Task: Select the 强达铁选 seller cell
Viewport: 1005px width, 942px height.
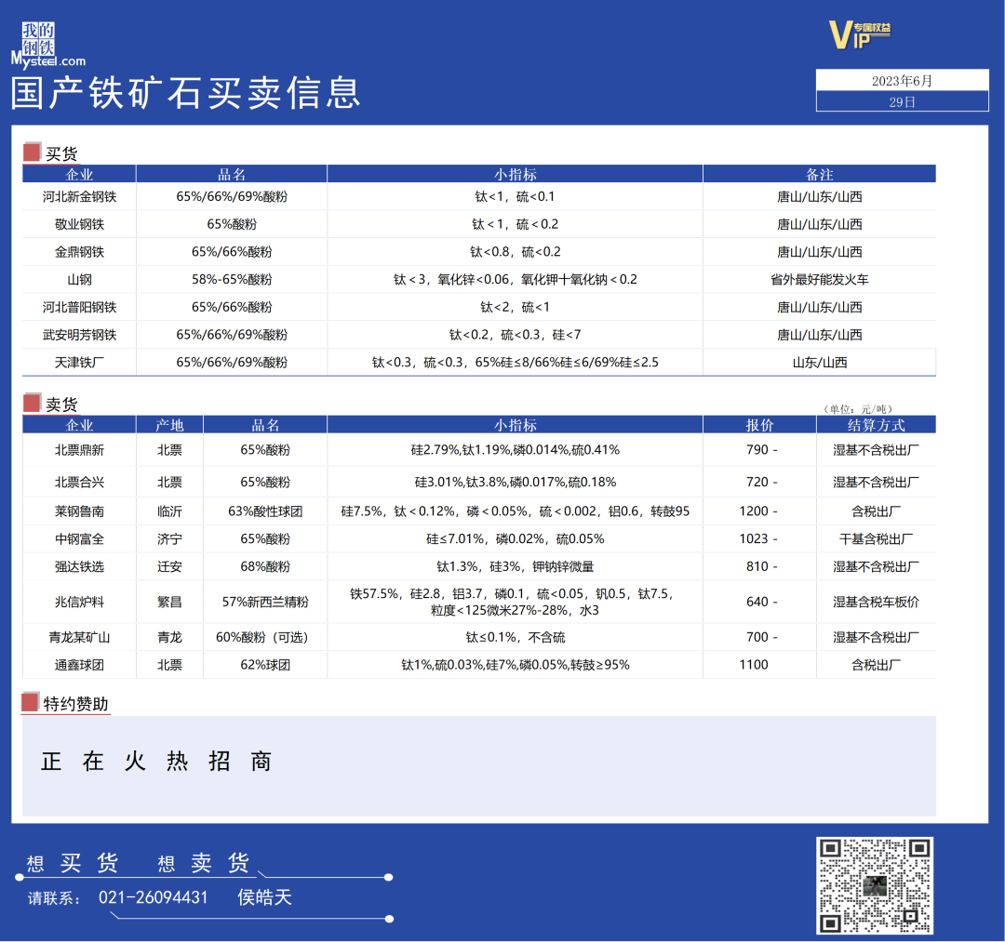Action: point(79,566)
